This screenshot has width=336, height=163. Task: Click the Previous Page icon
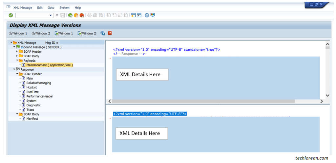(115, 15)
